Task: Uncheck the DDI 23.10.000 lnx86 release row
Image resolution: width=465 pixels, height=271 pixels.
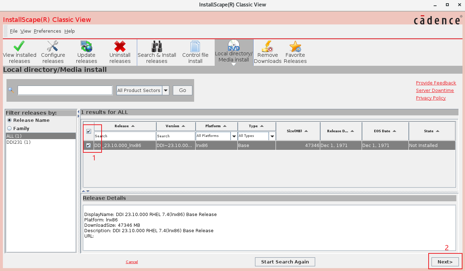Action: (89, 146)
